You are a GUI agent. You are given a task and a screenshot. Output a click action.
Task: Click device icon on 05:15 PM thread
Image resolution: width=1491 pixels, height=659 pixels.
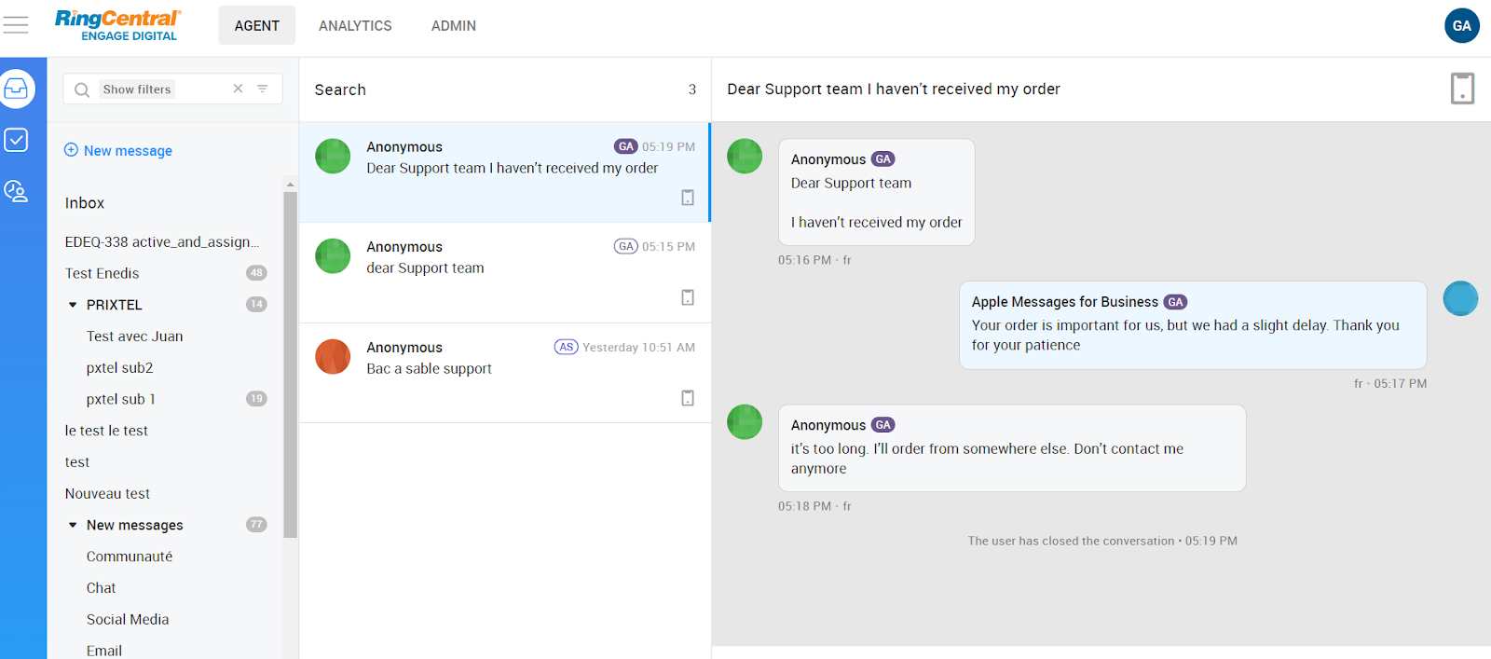coord(688,297)
